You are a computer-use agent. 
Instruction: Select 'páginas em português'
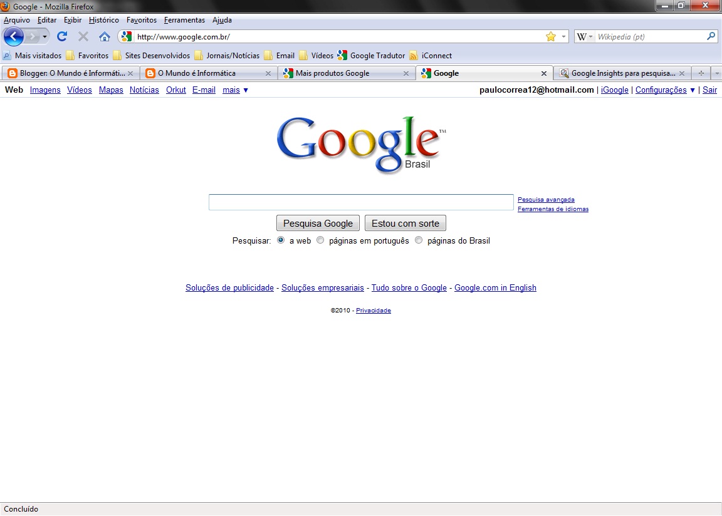(x=320, y=240)
